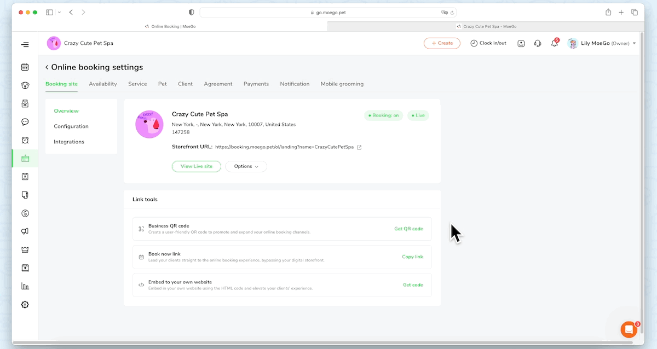The image size is (657, 349).
Task: Select Configuration in the left menu
Action: [x=71, y=126]
